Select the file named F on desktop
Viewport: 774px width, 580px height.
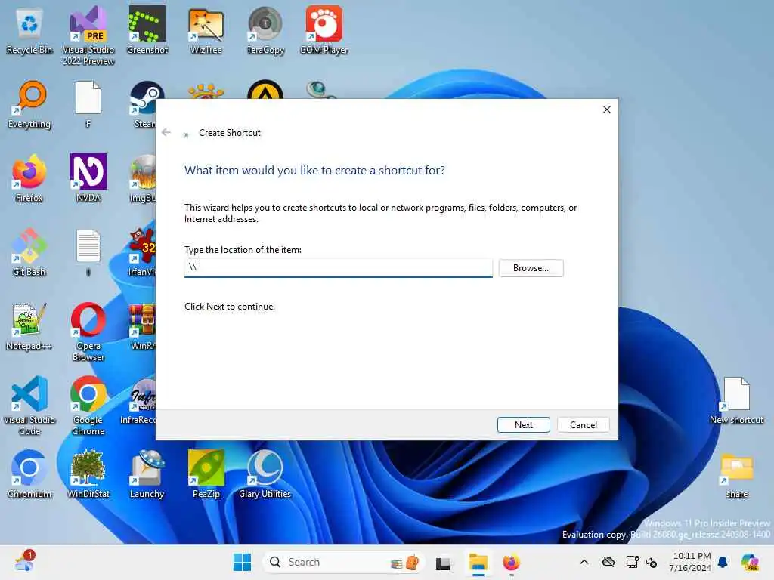88,104
